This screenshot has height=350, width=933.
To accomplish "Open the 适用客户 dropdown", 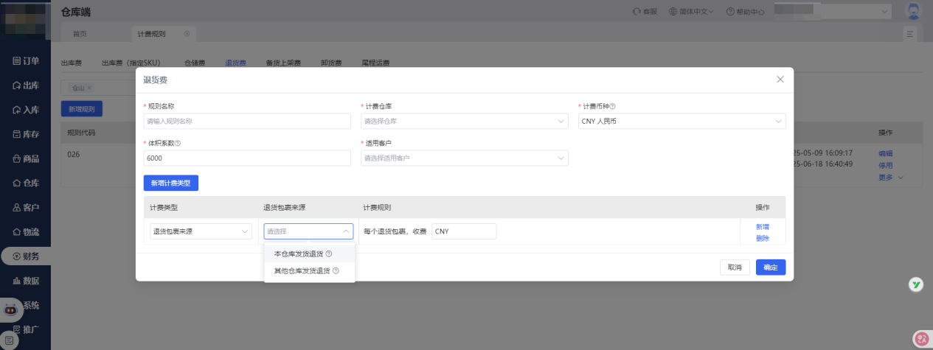I will point(465,158).
